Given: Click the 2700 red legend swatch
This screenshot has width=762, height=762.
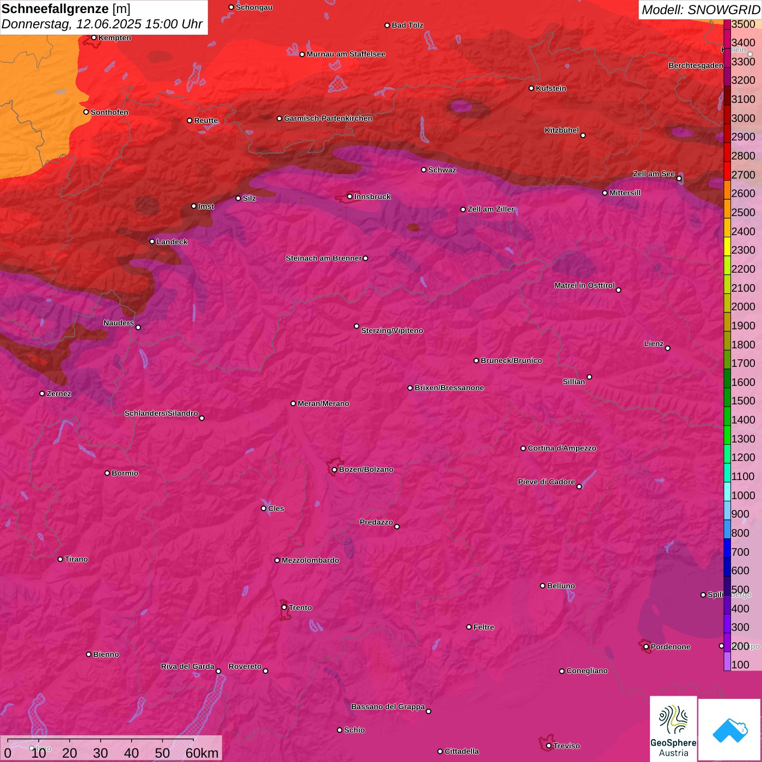Looking at the screenshot, I should coord(727,171).
